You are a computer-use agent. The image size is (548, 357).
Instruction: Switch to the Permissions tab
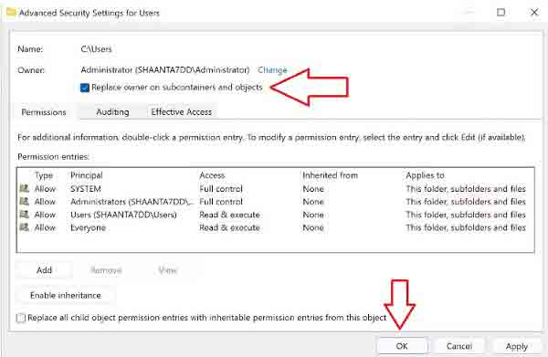44,112
